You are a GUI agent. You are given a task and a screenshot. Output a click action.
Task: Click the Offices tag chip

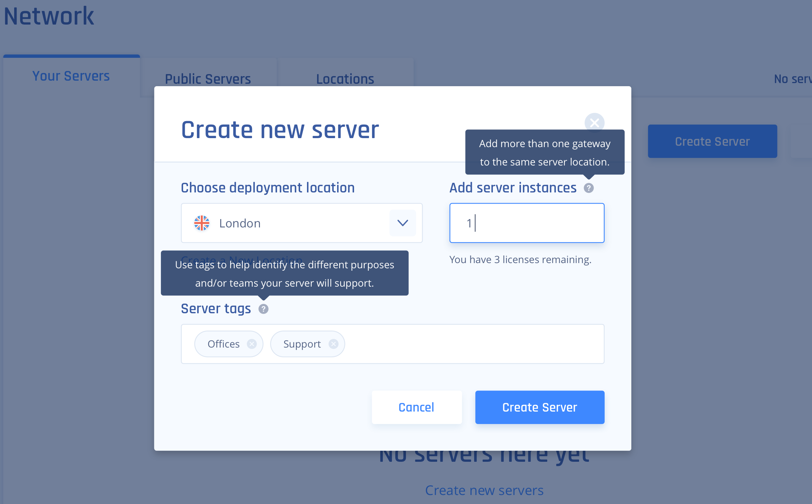coord(224,344)
